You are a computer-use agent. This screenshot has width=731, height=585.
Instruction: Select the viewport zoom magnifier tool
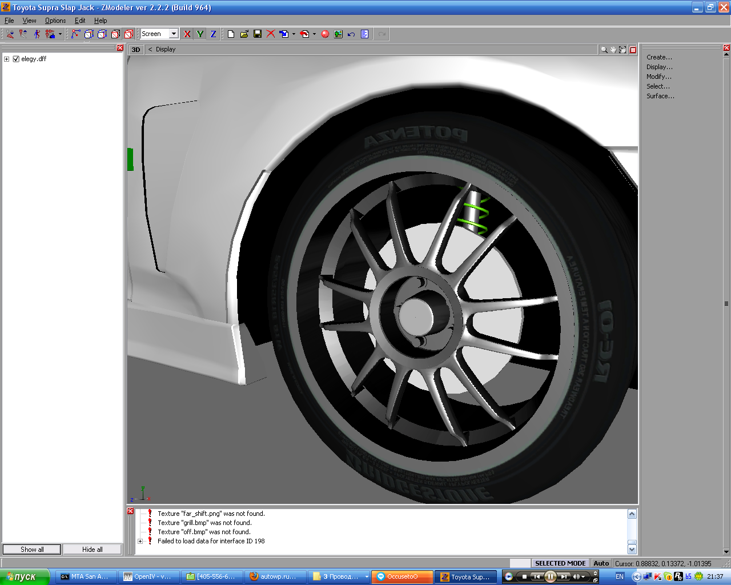pyautogui.click(x=604, y=50)
